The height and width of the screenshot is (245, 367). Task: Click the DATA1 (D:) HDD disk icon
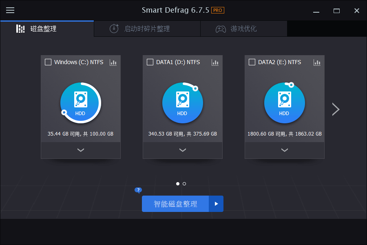coord(182,102)
